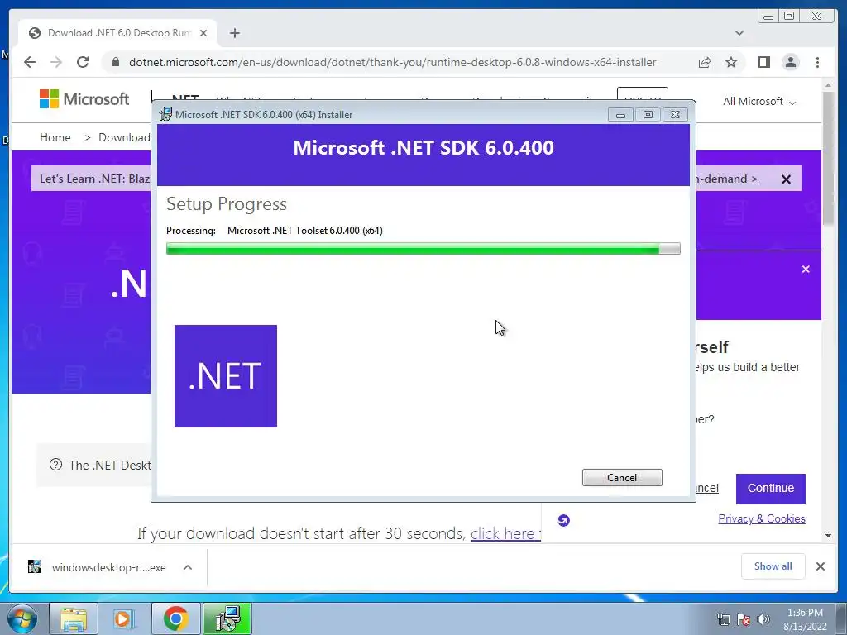Image resolution: width=847 pixels, height=635 pixels.
Task: Open volume control tray icon
Action: click(763, 619)
